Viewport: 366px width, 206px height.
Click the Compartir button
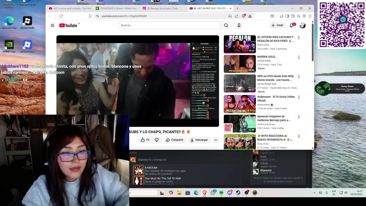(x=174, y=140)
